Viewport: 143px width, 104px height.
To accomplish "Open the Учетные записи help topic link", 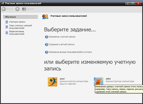I will 17,22.
